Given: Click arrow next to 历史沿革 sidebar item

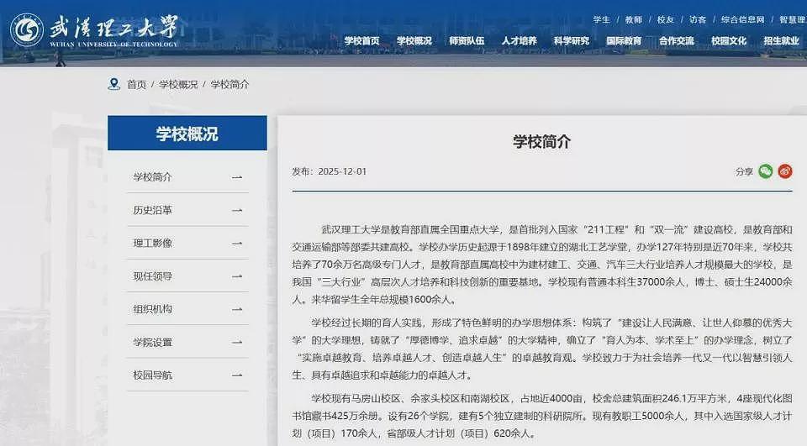Looking at the screenshot, I should click(237, 210).
